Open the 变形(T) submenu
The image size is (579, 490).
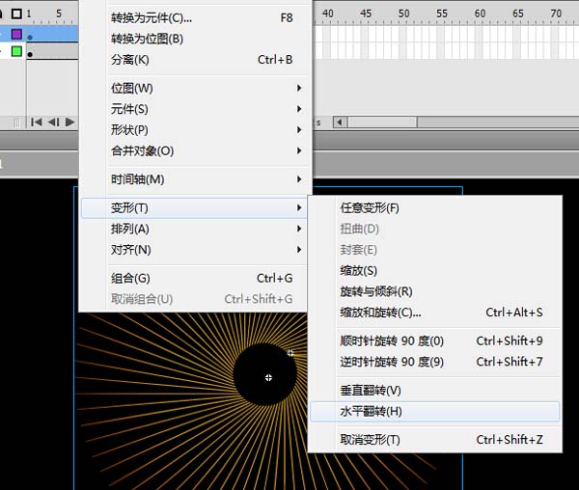195,208
